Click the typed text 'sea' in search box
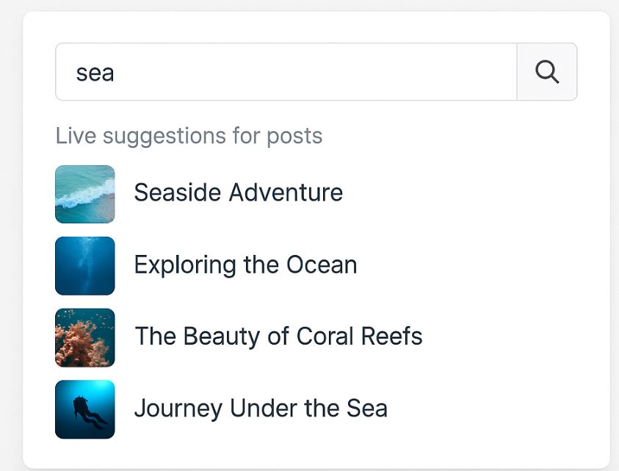This screenshot has height=471, width=619. point(95,73)
